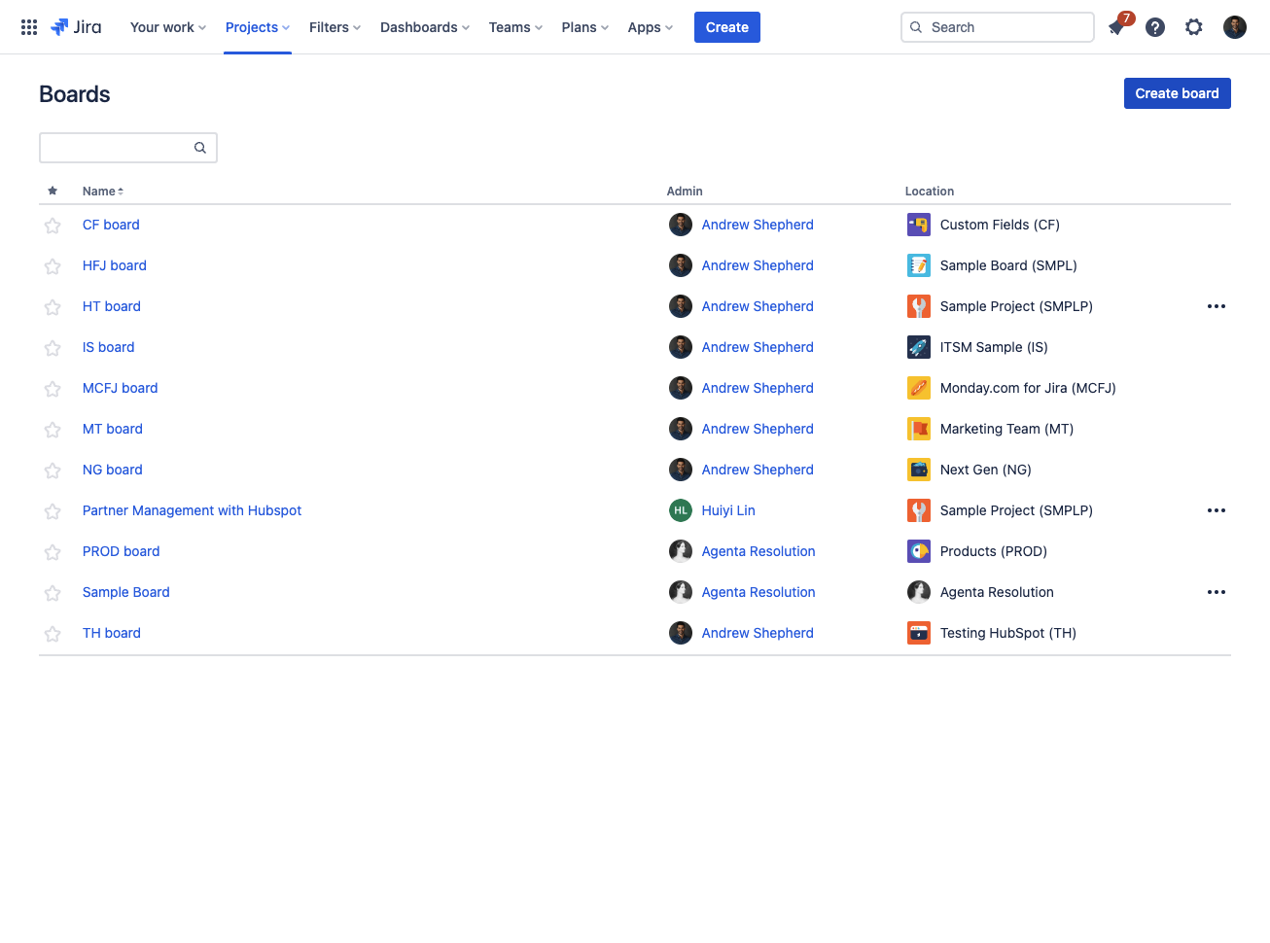
Task: Star the IS board
Action: pyautogui.click(x=53, y=348)
